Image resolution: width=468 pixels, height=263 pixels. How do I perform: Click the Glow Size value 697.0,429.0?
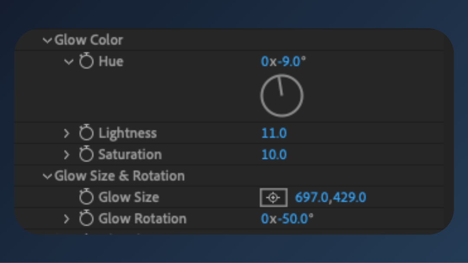click(330, 198)
